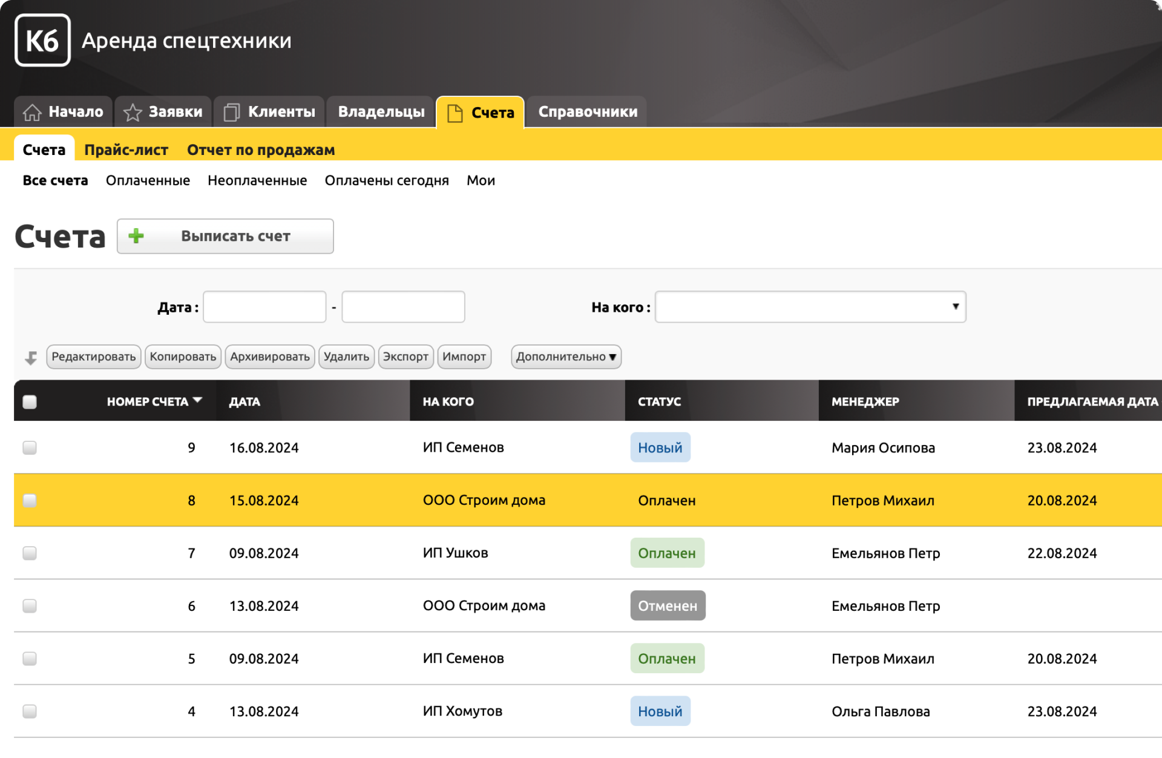Open the Справочники main tab
This screenshot has height=758, width=1162.
[587, 112]
